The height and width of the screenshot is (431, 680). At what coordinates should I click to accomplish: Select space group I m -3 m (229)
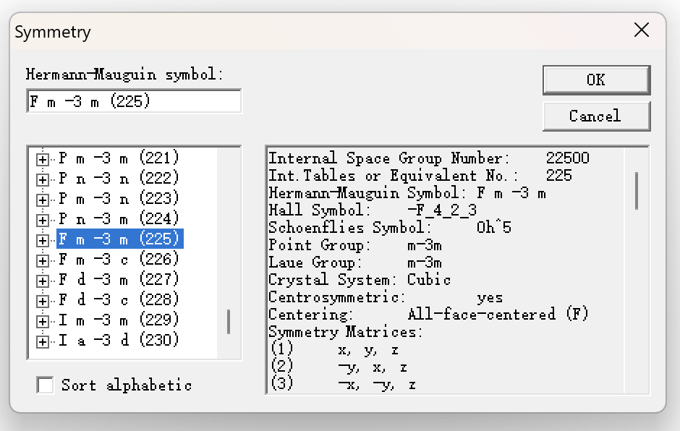click(x=119, y=320)
